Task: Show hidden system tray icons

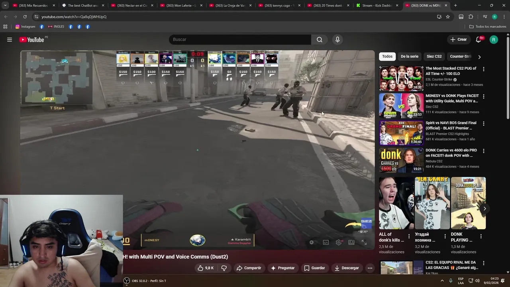Action: 442,281
